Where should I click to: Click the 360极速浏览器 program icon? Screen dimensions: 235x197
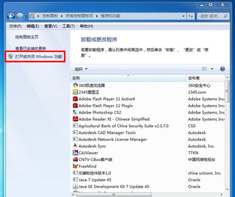click(x=75, y=85)
